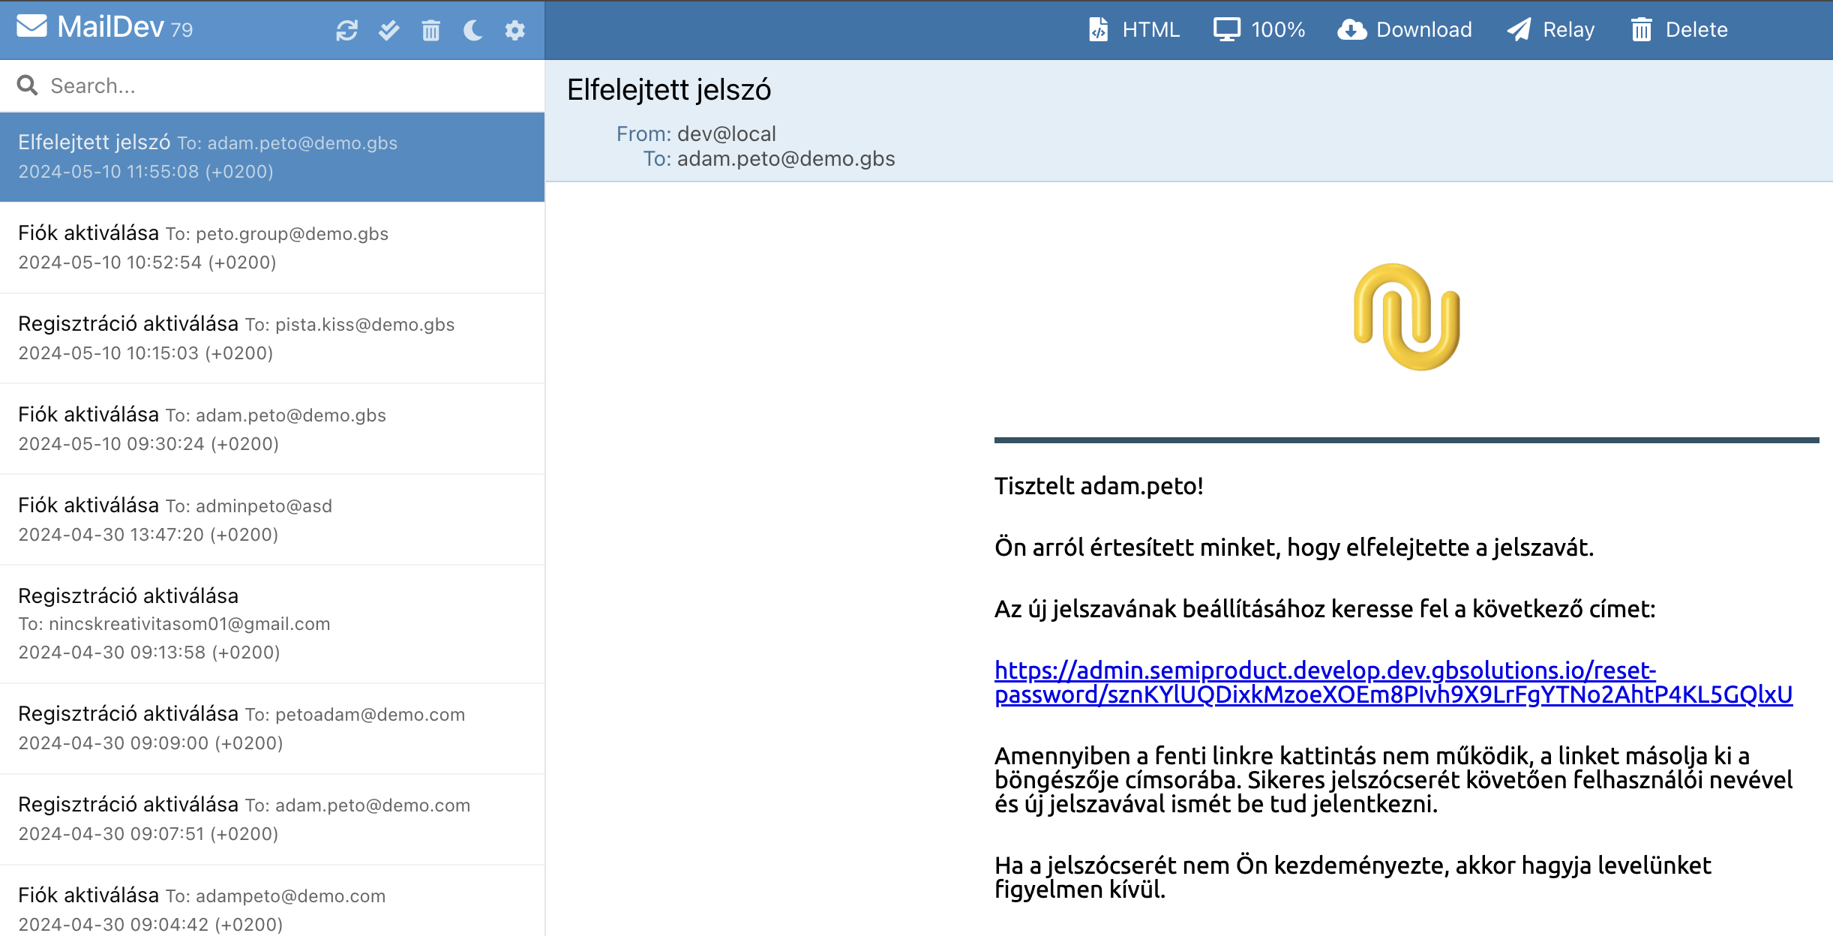Select email to nincskreativitasom01@gmail.com
The image size is (1833, 936).
click(x=271, y=623)
